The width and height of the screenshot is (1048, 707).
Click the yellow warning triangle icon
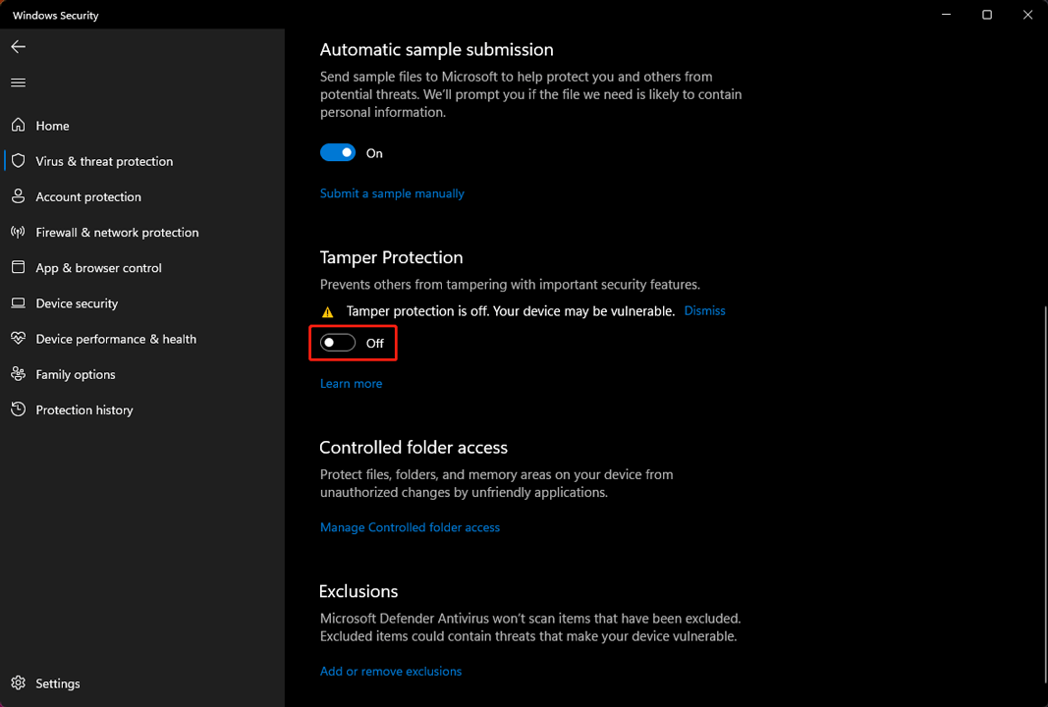(x=327, y=312)
